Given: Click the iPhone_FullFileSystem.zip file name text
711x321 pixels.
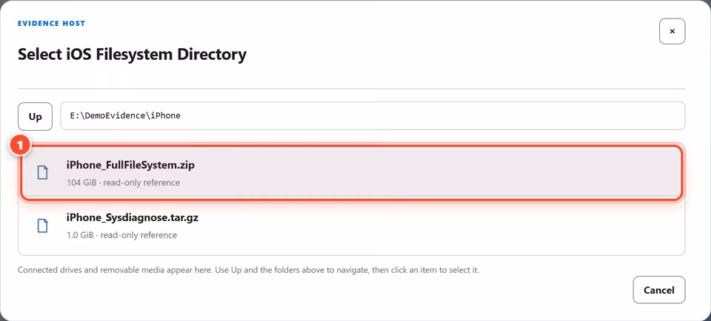Looking at the screenshot, I should pos(130,165).
